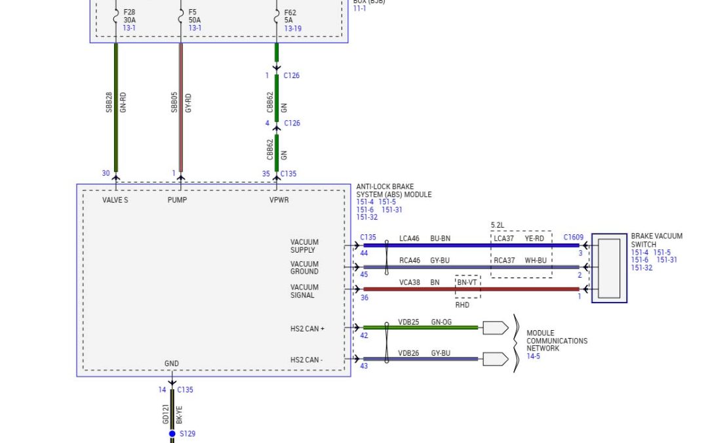Open the 14-5 Module Communications Network link
The height and width of the screenshot is (443, 708).
[x=534, y=356]
